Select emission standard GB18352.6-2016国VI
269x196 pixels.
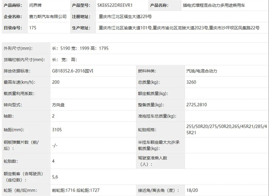(73, 71)
